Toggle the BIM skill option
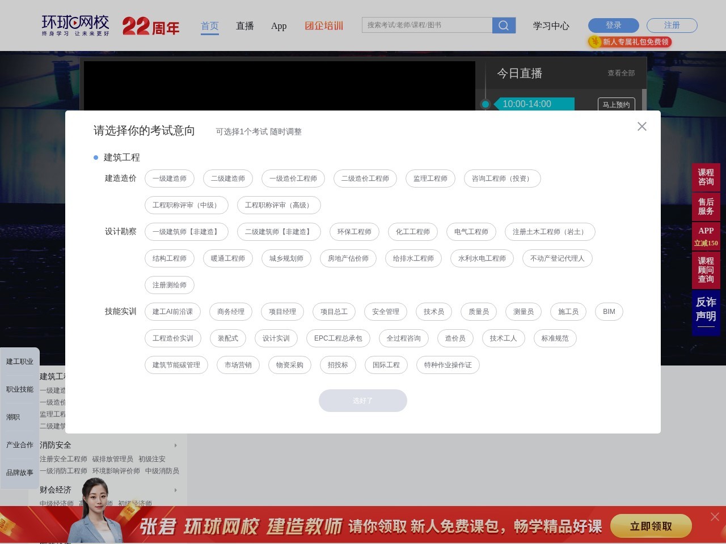This screenshot has height=544, width=726. tap(609, 311)
